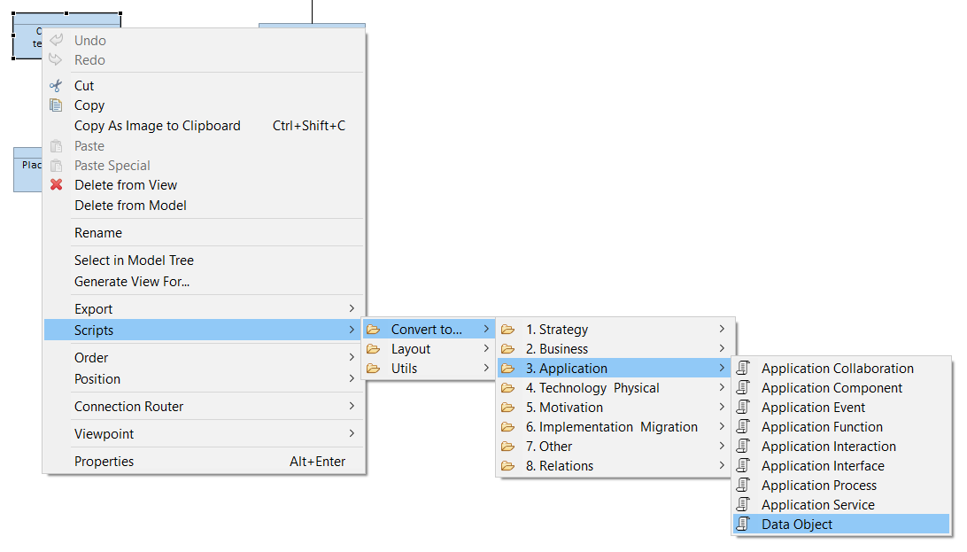Choose Rename from context menu
This screenshot has height=552, width=967.
205,233
